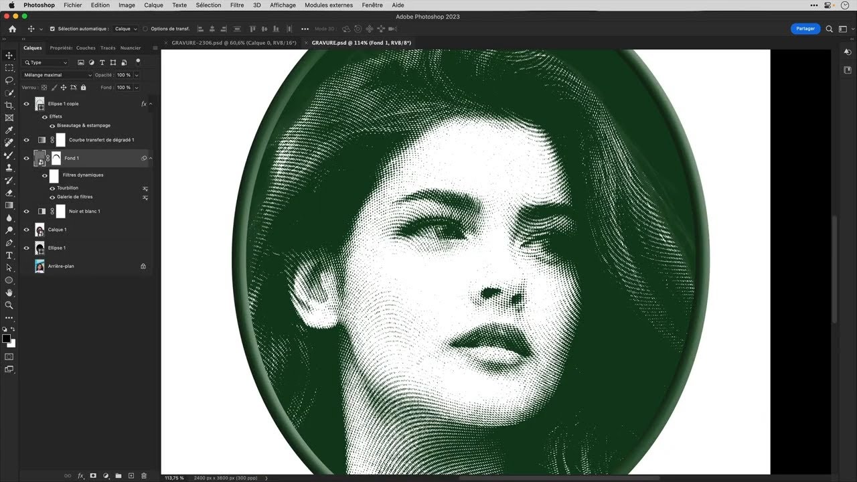857x482 pixels.
Task: Select the Gradient tool
Action: 9,205
